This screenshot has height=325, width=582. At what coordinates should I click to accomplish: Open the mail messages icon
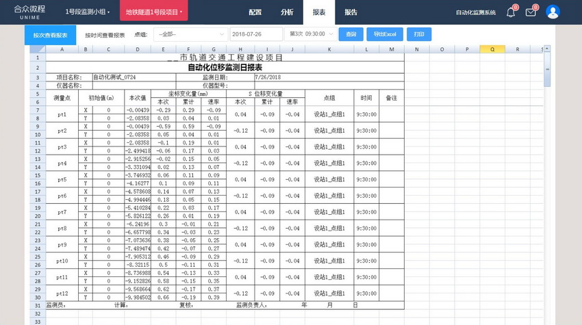click(531, 12)
